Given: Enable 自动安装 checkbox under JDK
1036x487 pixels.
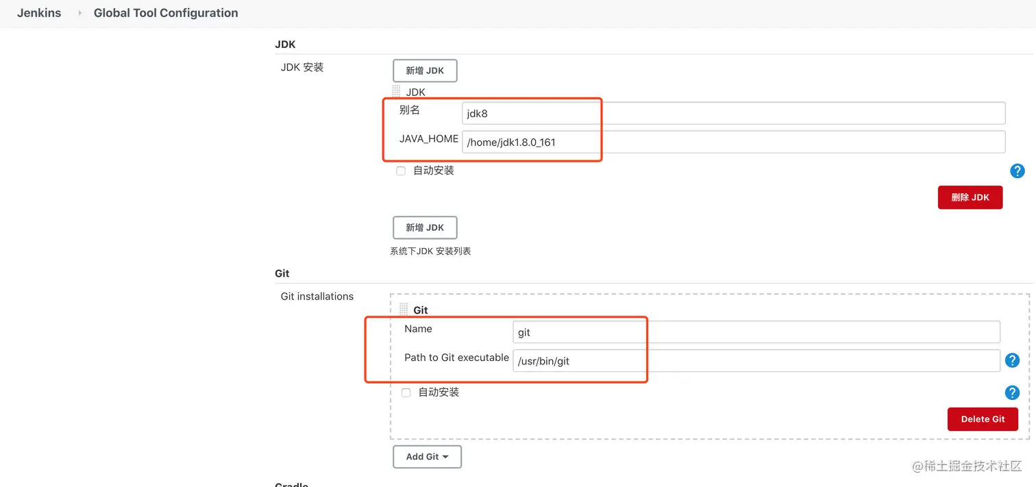Looking at the screenshot, I should click(x=401, y=171).
